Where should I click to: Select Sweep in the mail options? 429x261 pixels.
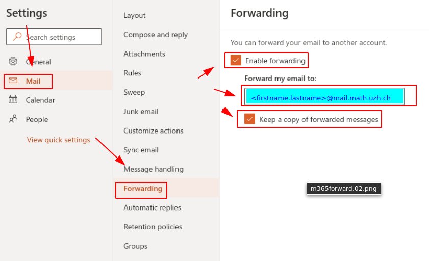click(x=134, y=92)
